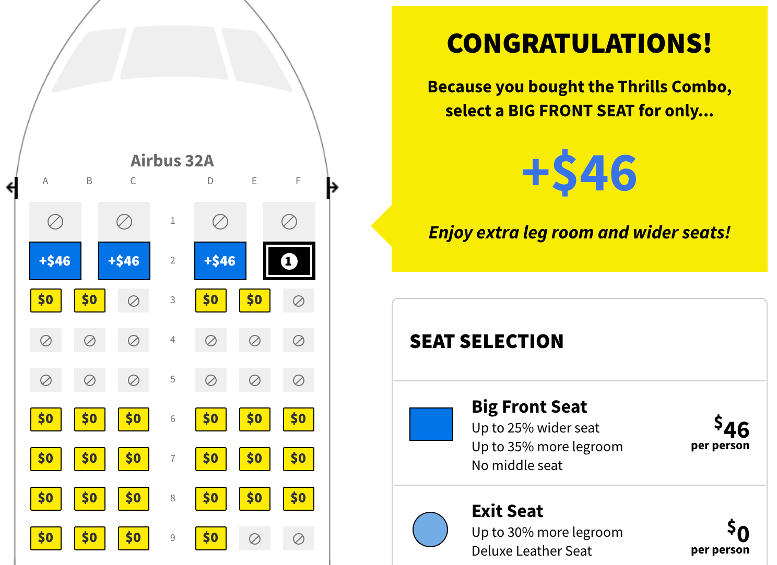The height and width of the screenshot is (565, 777).
Task: Select $0 seat 8E
Action: (x=255, y=499)
